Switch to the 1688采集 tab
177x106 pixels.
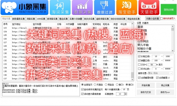(41, 19)
